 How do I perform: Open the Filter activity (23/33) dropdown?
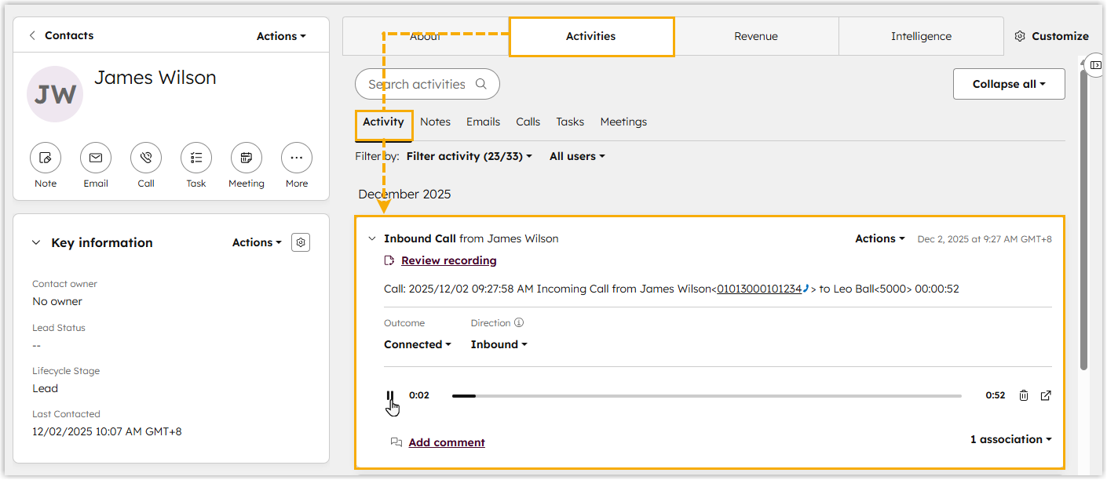coord(469,156)
